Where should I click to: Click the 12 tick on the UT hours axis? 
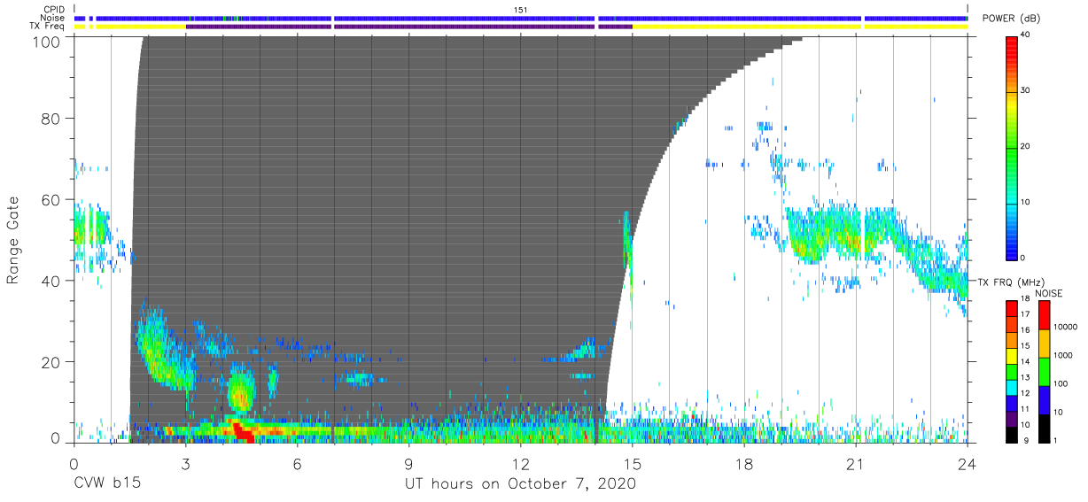tap(520, 463)
